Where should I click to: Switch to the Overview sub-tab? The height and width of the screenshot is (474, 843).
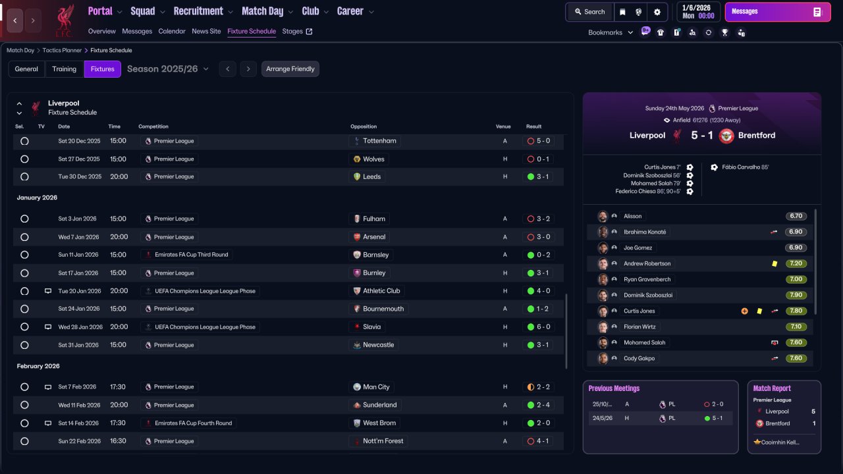101,31
